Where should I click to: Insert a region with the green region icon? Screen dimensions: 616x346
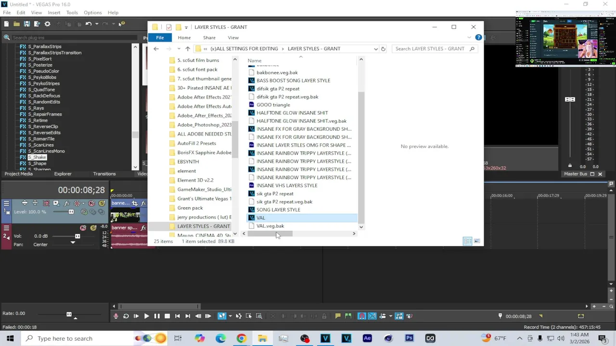click(348, 316)
